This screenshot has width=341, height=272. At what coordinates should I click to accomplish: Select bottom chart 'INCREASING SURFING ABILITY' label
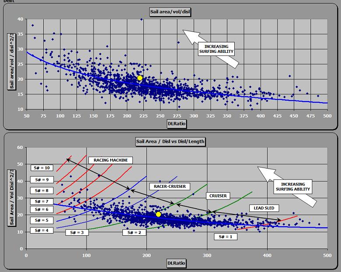coord(293,186)
